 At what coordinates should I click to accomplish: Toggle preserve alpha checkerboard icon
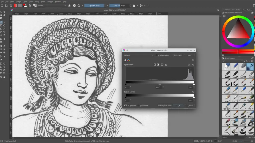74,6
